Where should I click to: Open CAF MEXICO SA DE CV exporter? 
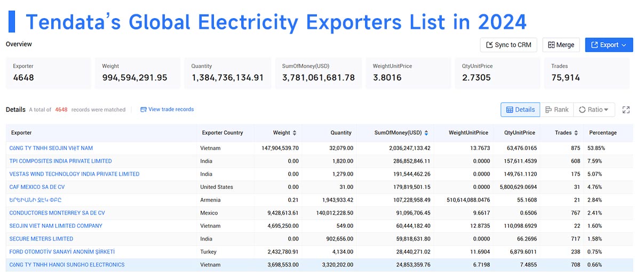pyautogui.click(x=37, y=187)
